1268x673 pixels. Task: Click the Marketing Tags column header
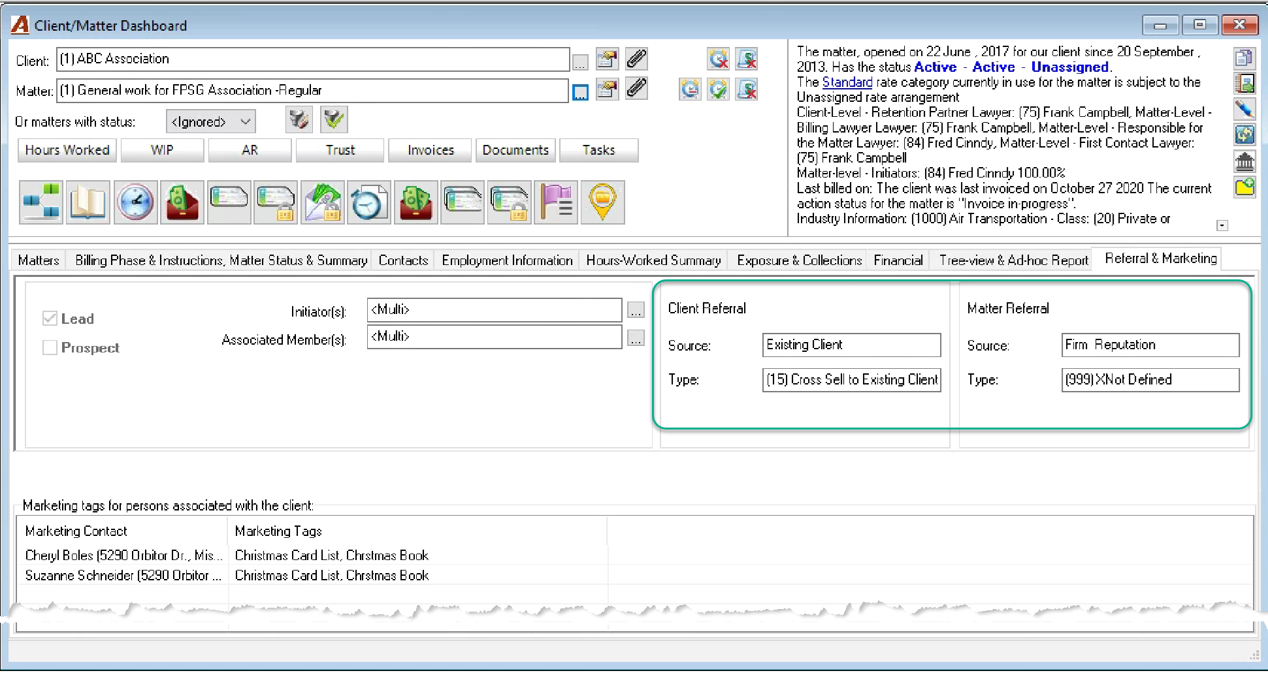coord(417,531)
